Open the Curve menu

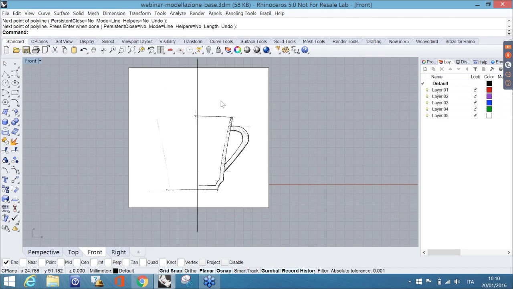[x=44, y=13]
